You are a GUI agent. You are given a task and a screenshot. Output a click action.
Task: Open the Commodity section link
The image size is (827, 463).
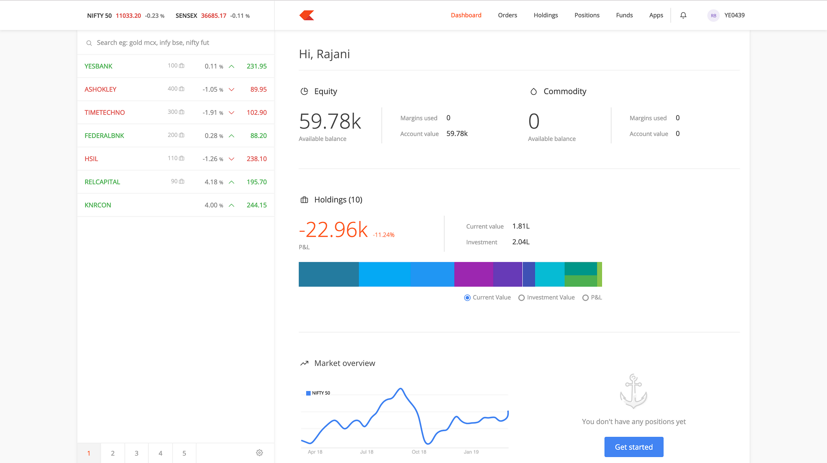click(x=565, y=91)
